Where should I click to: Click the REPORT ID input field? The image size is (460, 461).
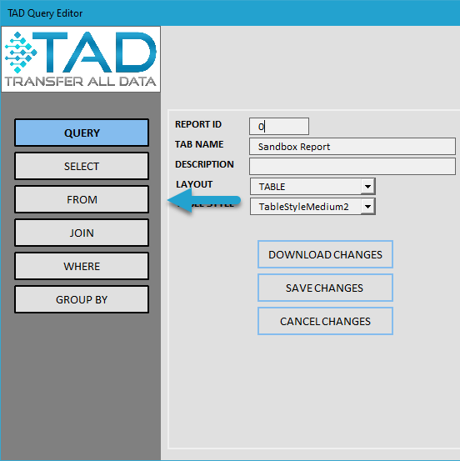tap(279, 127)
